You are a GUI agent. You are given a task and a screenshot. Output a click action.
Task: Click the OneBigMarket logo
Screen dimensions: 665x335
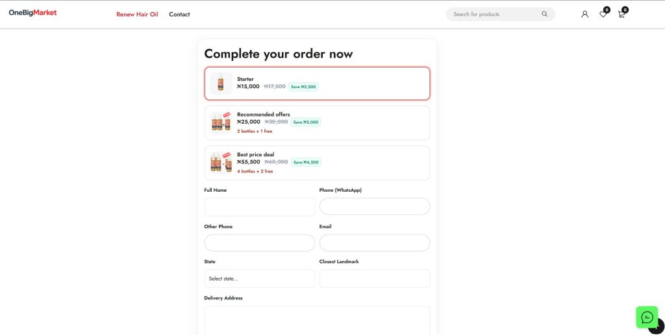pos(32,13)
